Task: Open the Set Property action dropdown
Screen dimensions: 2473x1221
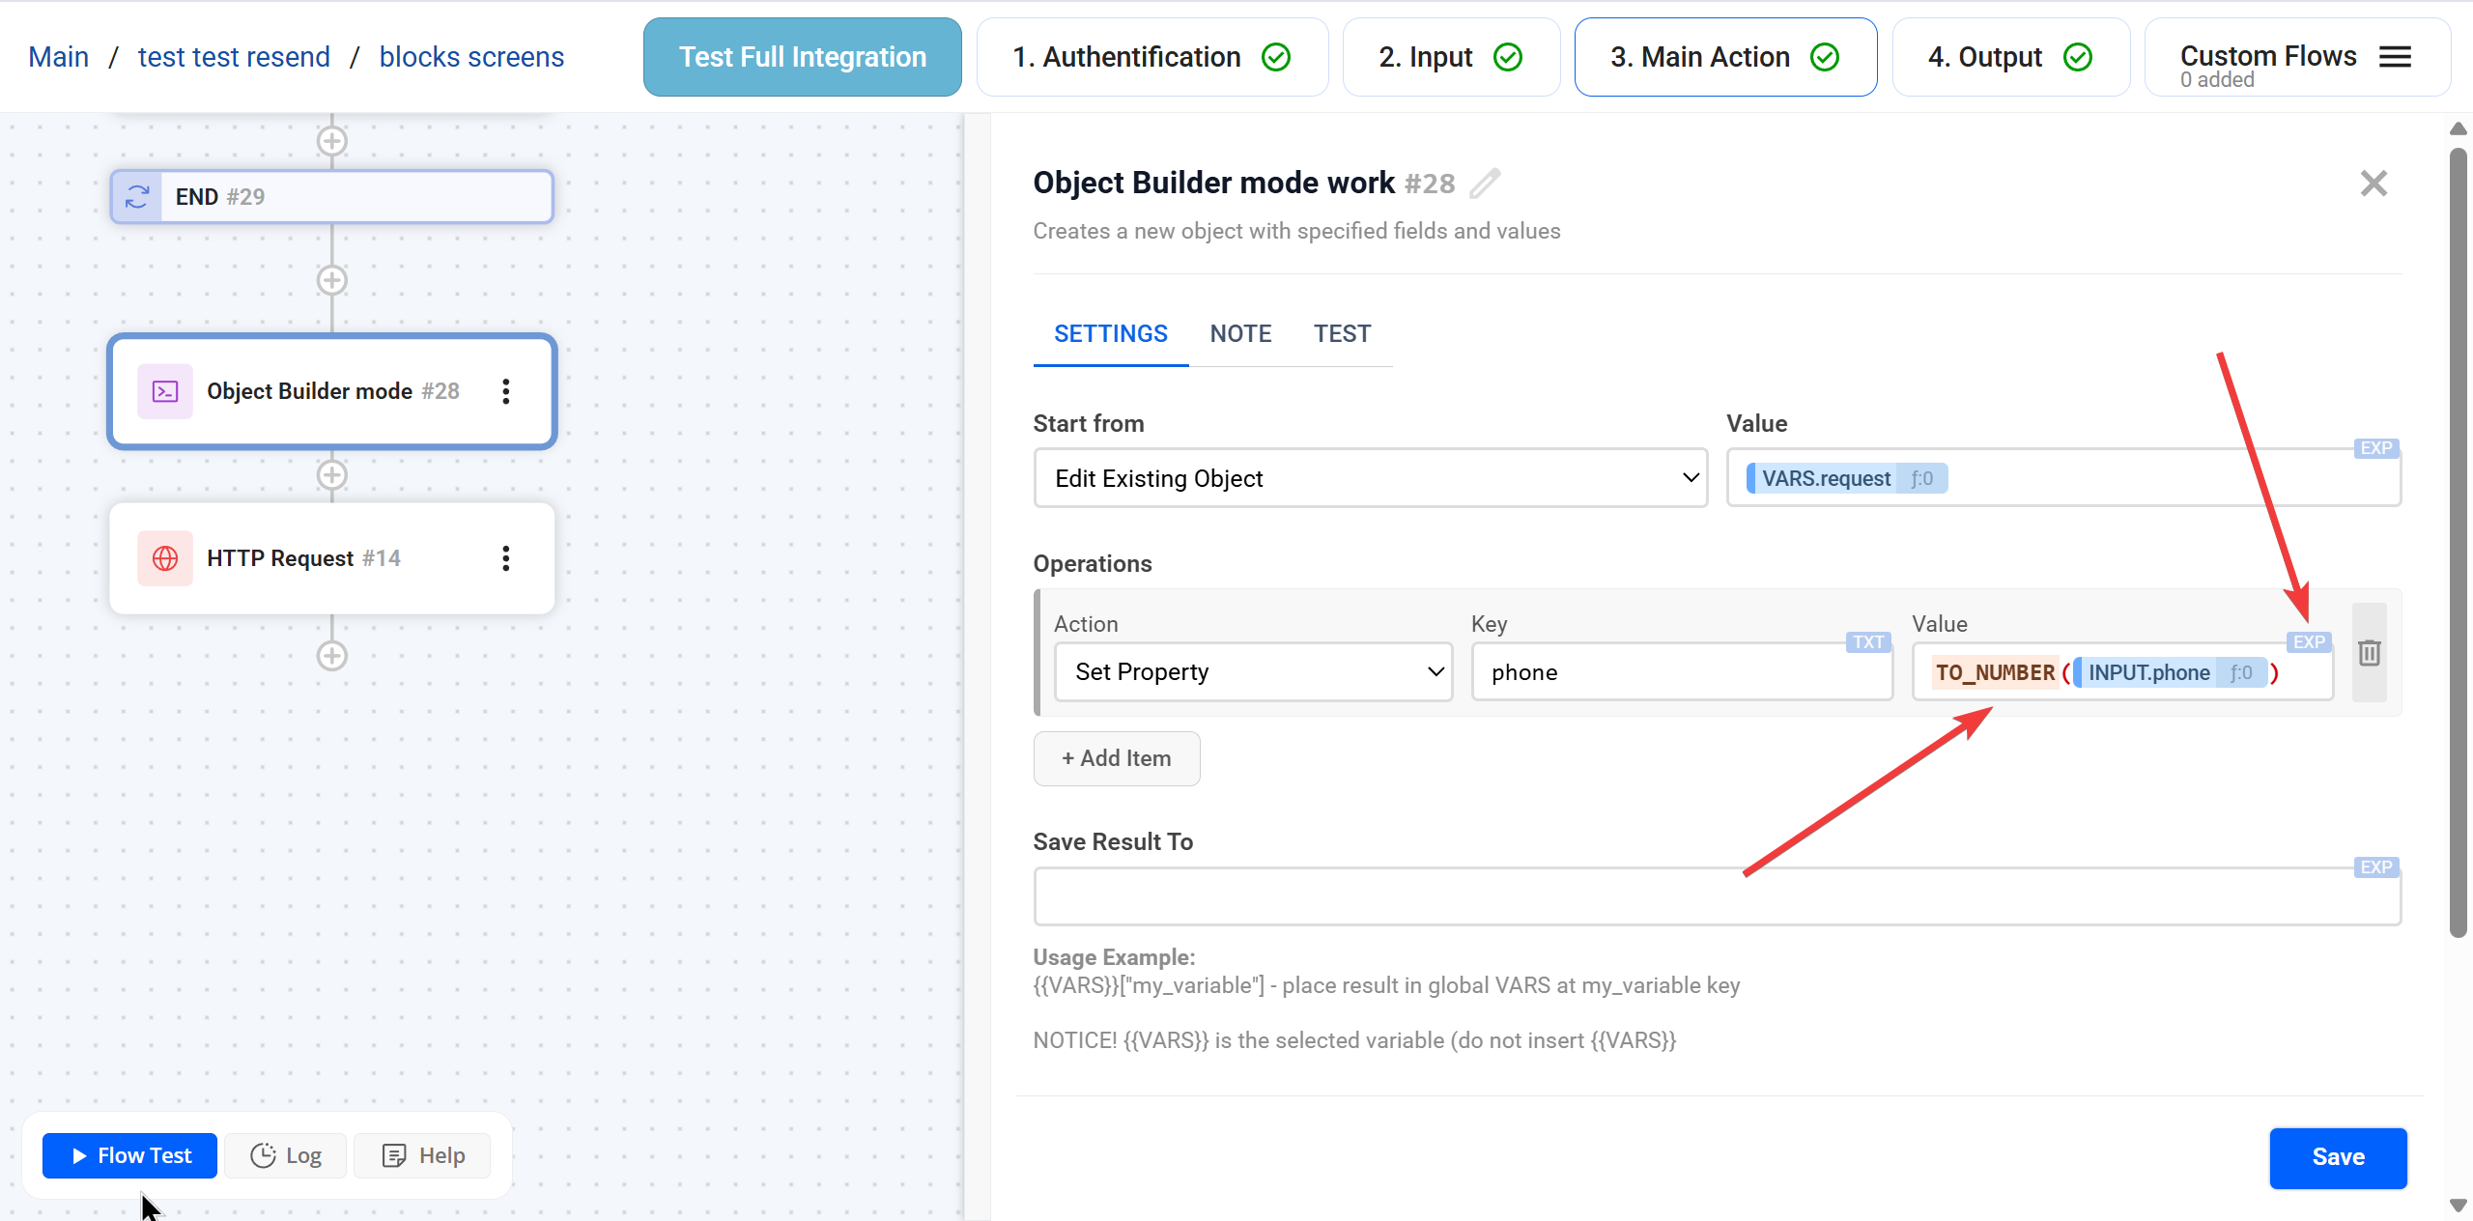Action: coord(1252,671)
